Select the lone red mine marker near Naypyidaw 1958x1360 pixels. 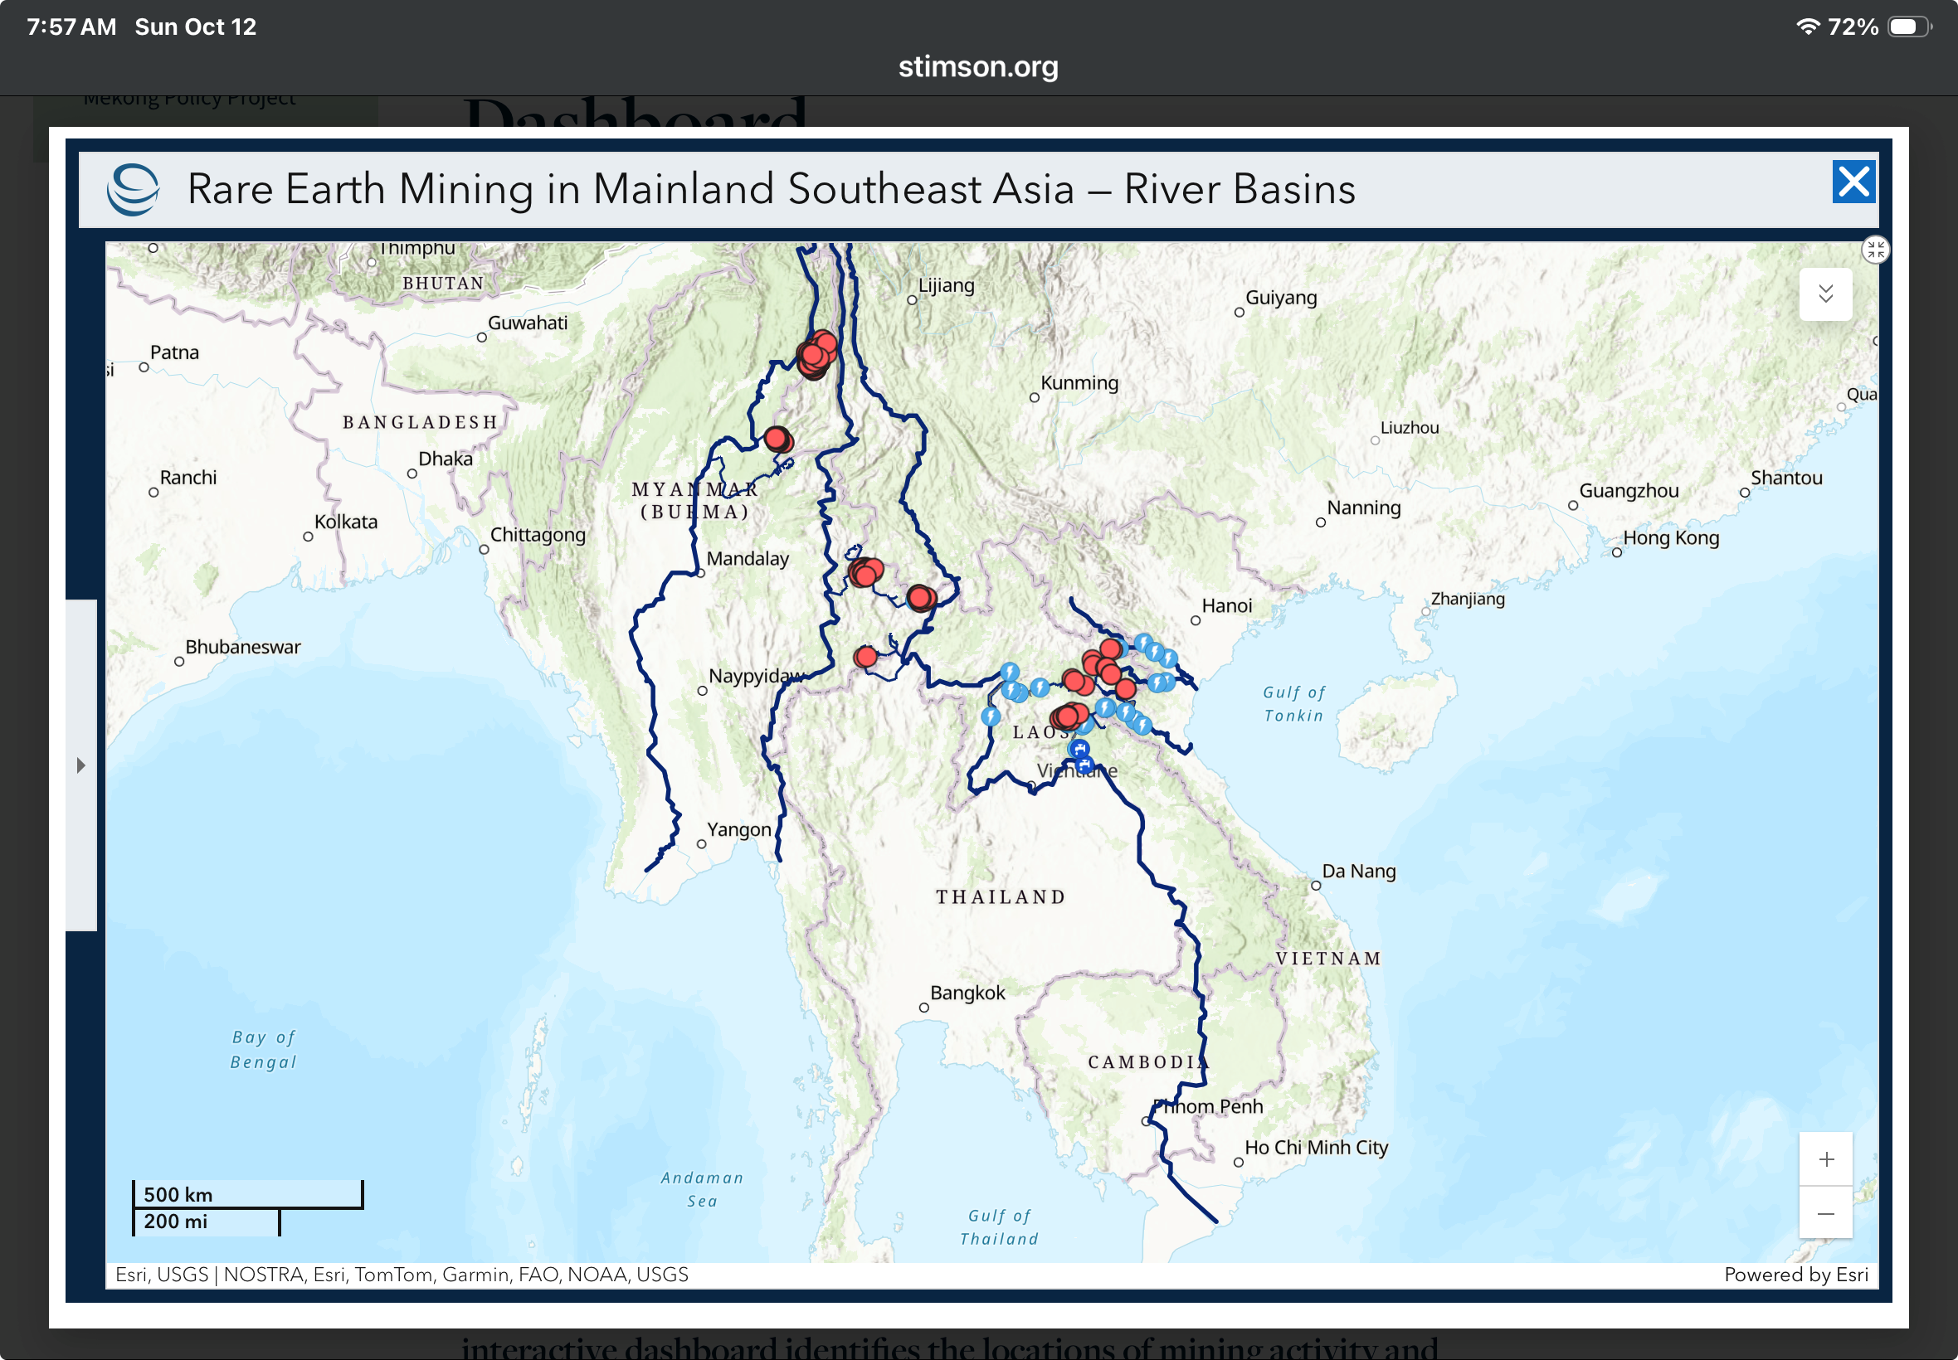tap(865, 657)
